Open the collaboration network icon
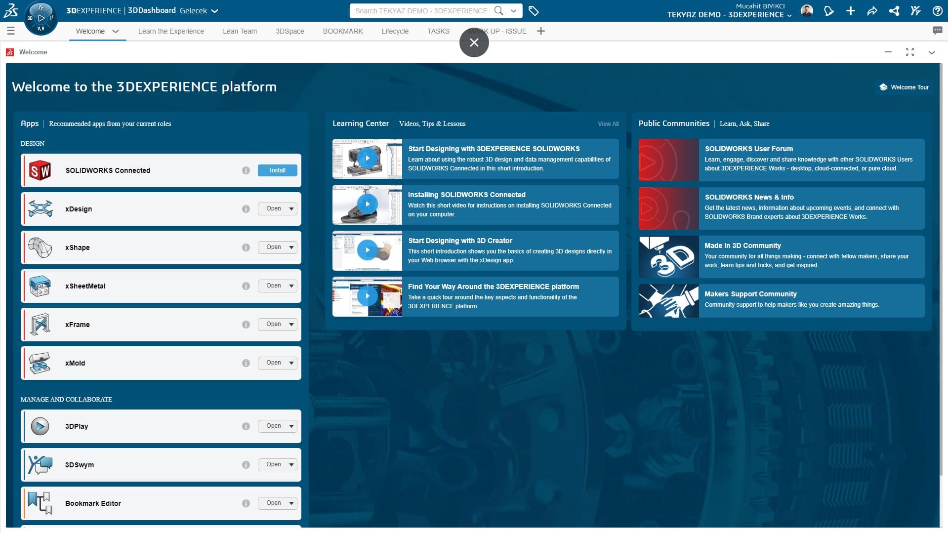 (x=894, y=10)
